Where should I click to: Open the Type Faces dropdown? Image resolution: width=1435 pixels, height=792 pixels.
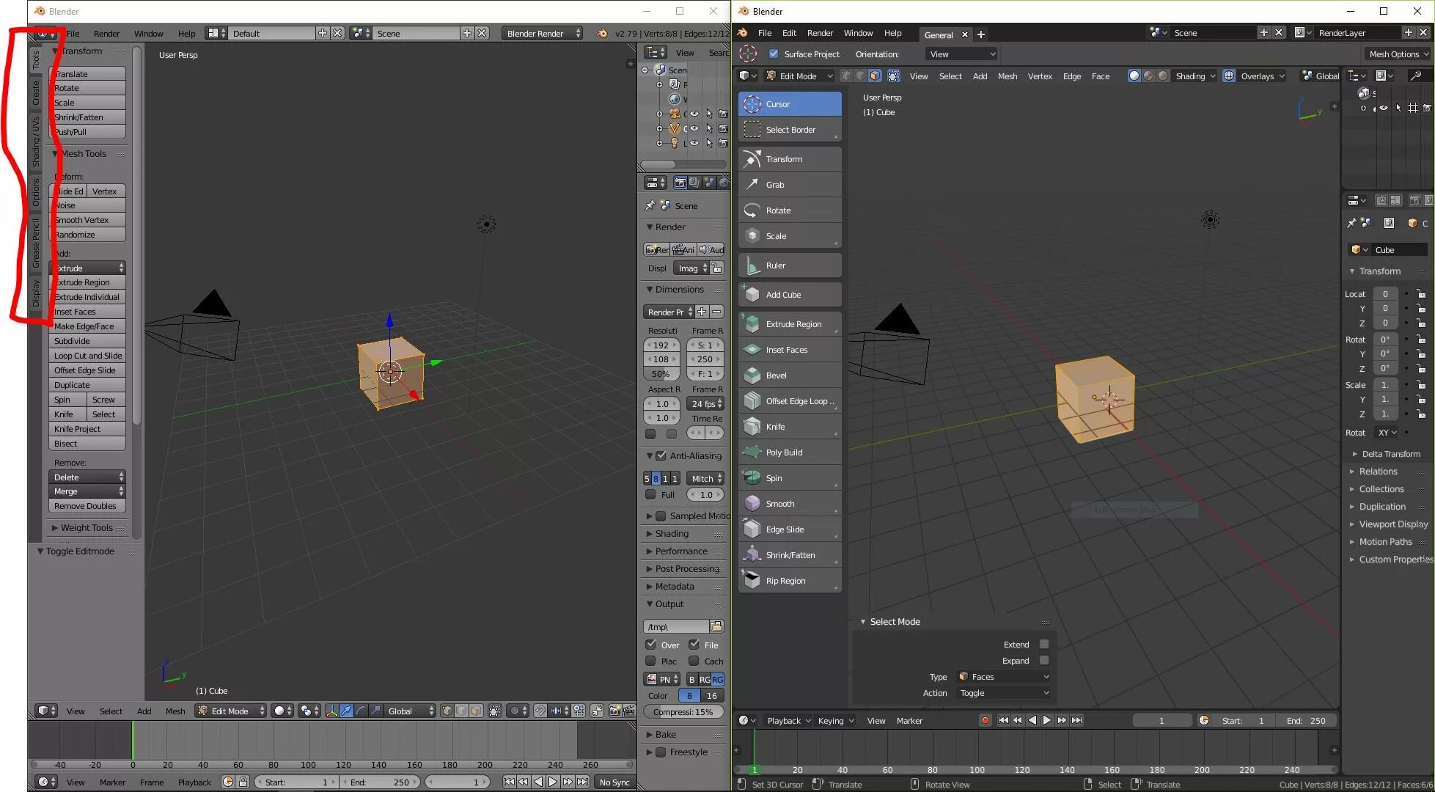1004,676
